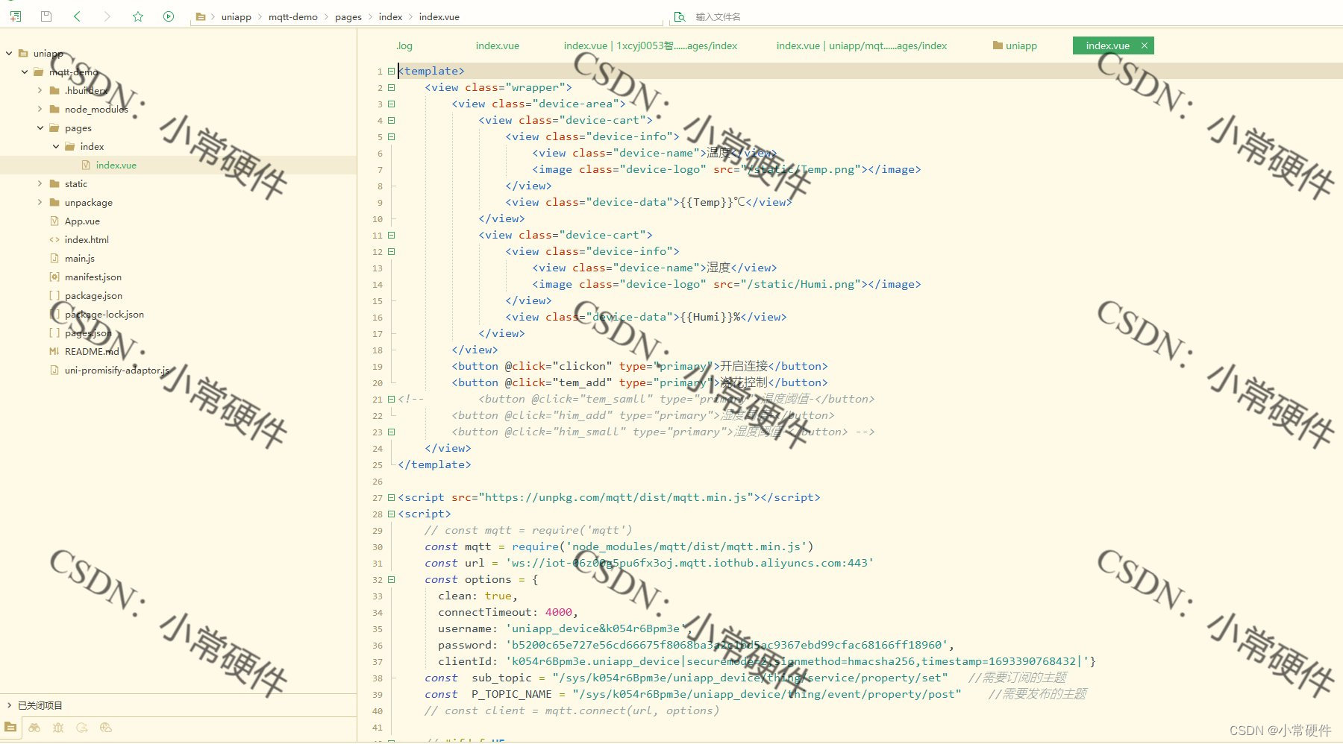Click line number 30 in the gutter

click(378, 547)
